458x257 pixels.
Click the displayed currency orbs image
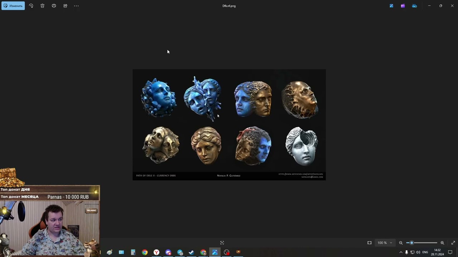[229, 125]
